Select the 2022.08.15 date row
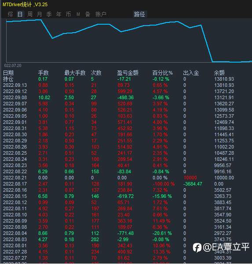This screenshot has width=252, height=264. pyautogui.click(x=15, y=196)
